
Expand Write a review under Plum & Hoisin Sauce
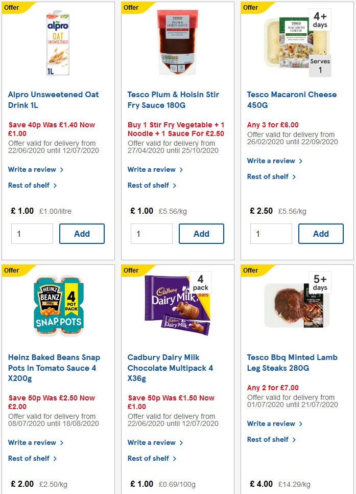coord(152,169)
